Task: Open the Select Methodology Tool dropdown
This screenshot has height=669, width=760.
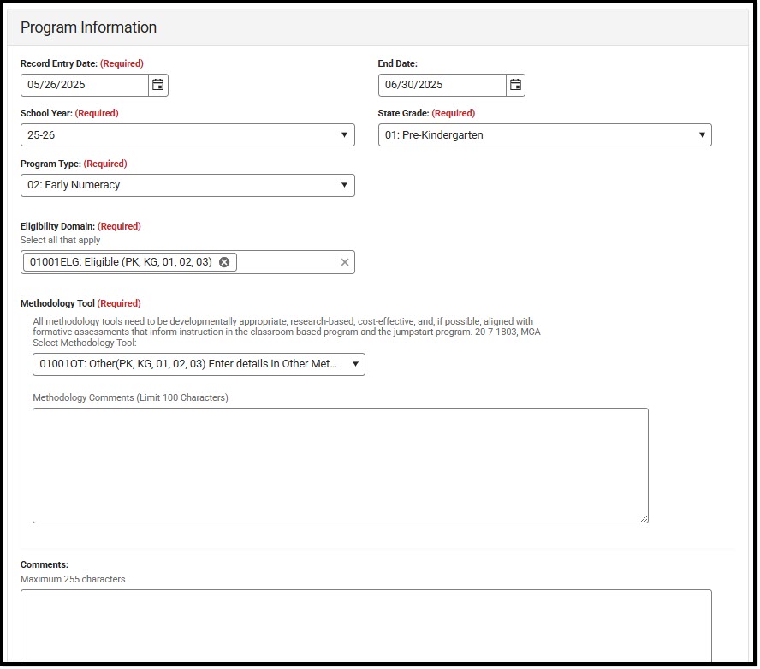Action: click(x=199, y=364)
